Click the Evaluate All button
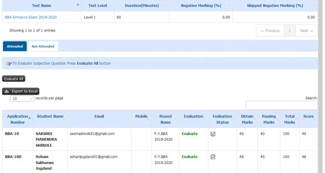325x173 pixels. [x=14, y=79]
